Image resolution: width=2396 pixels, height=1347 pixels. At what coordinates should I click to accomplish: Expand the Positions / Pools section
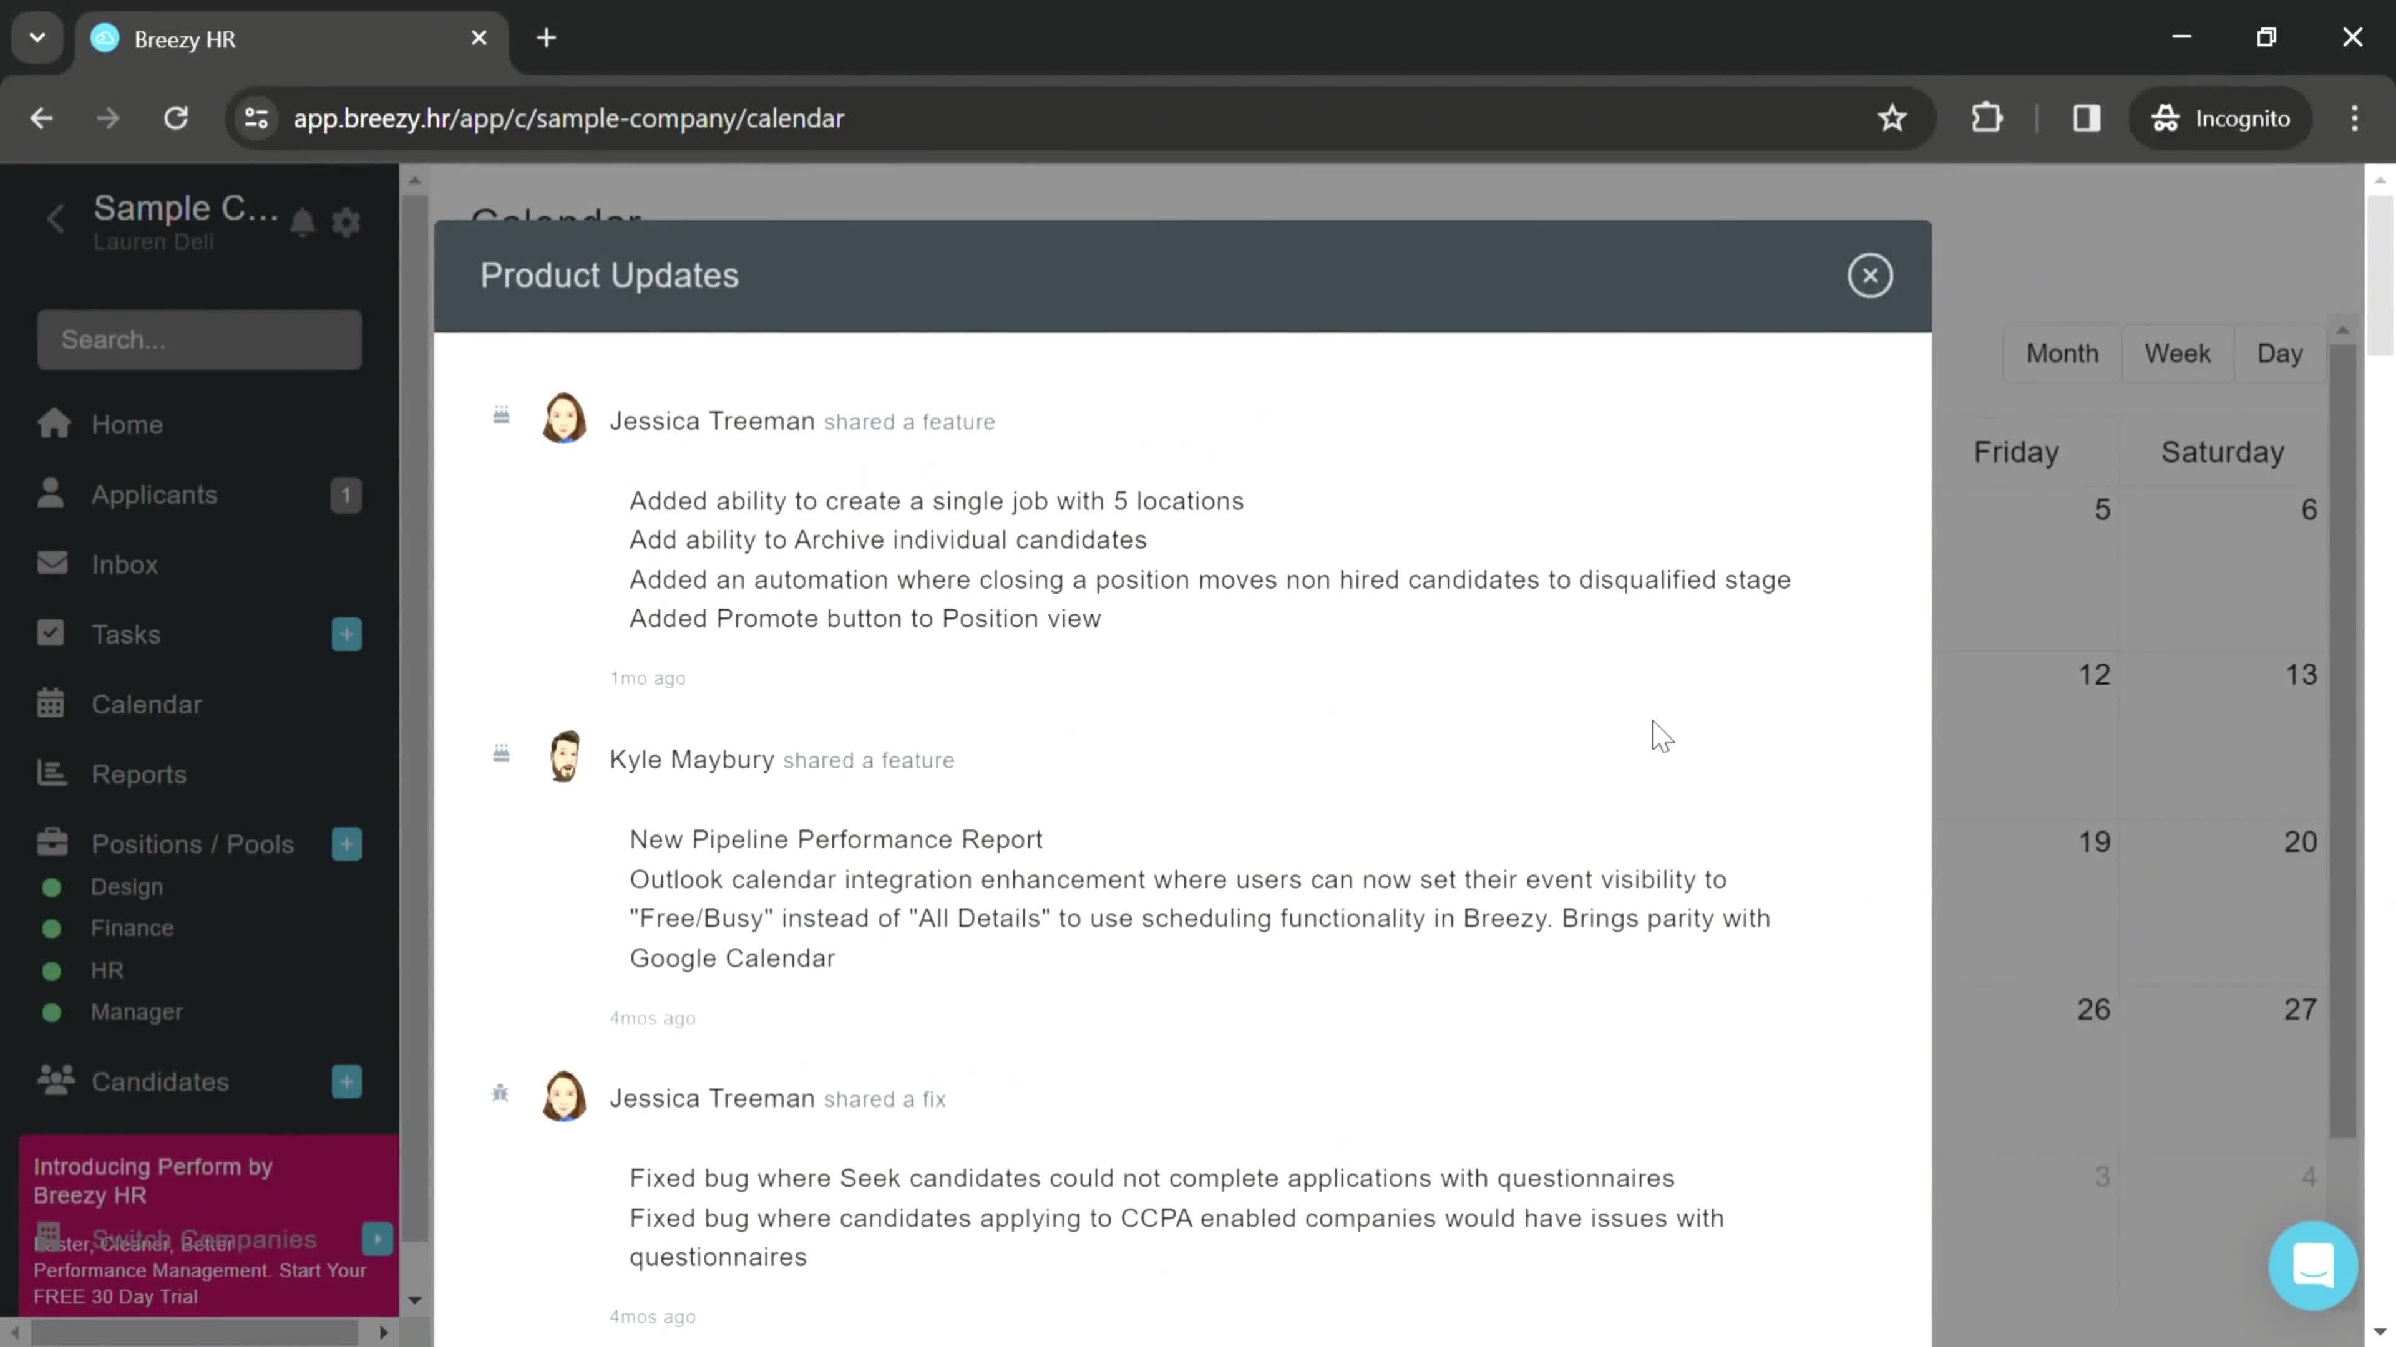[x=193, y=844]
